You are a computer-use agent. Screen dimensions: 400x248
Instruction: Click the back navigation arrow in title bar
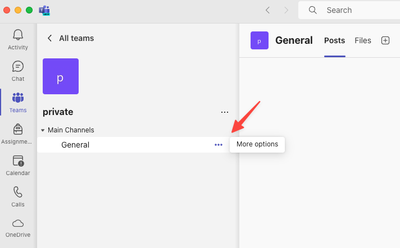267,10
